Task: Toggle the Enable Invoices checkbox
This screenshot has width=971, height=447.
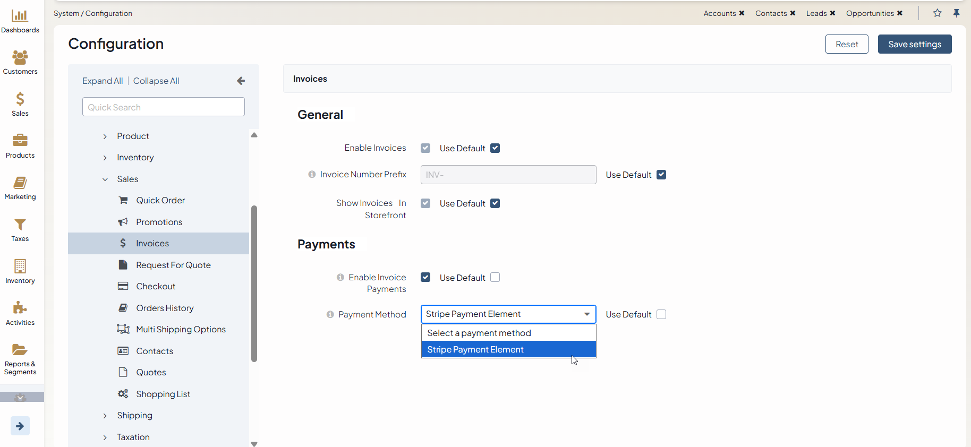Action: pos(425,148)
